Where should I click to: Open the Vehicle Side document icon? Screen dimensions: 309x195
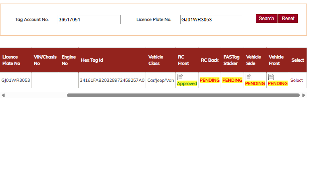[x=248, y=77]
